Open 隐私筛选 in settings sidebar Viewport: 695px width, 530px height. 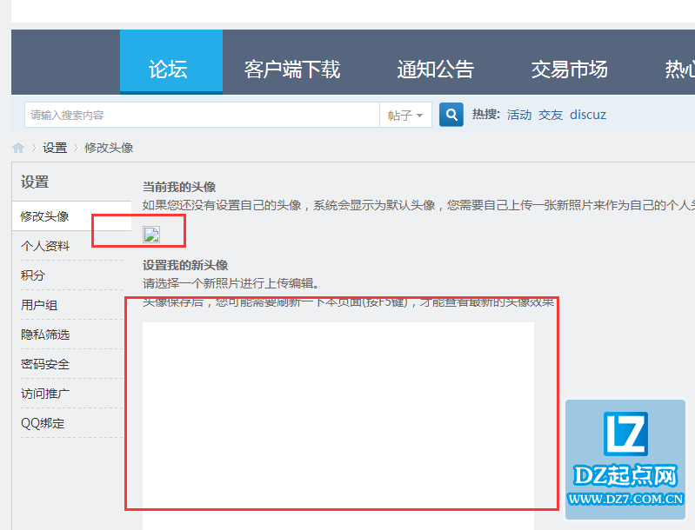pyautogui.click(x=45, y=335)
